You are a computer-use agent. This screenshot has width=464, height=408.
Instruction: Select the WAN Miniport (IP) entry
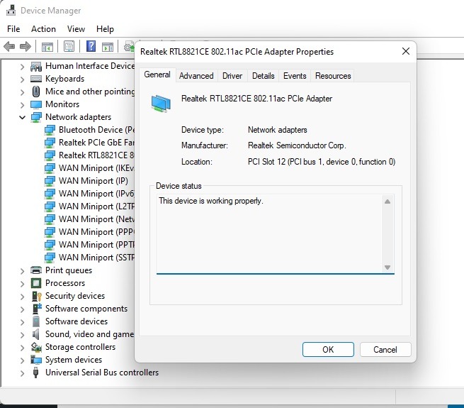[x=94, y=181]
